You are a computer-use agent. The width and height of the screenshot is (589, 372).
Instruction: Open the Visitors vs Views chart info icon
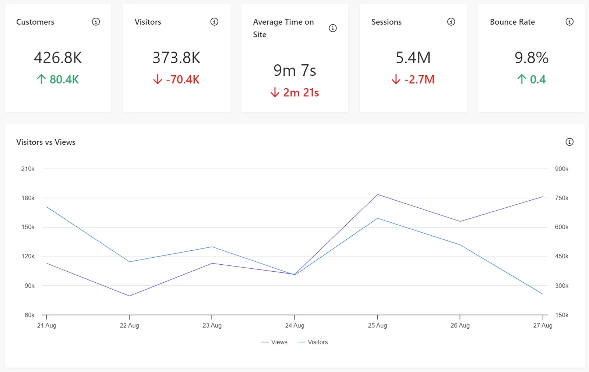(x=569, y=142)
